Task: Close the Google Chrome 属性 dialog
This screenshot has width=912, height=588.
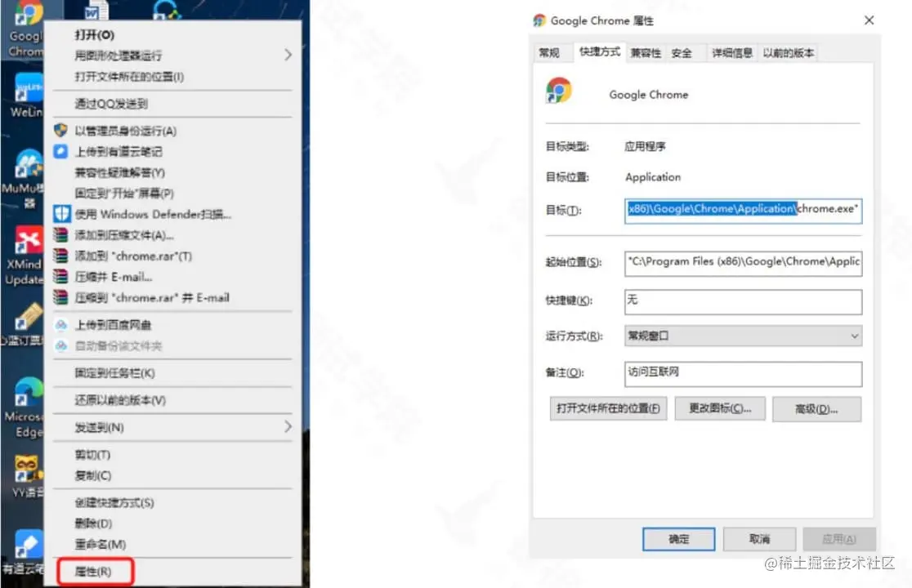Action: click(869, 20)
